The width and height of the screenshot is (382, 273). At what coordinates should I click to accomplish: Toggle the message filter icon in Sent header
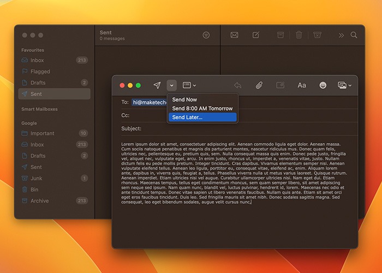[x=206, y=35]
